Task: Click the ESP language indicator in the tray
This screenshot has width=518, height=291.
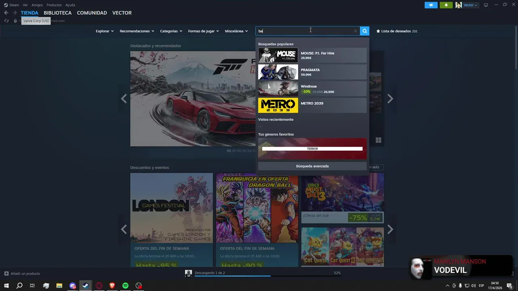Action: click(x=482, y=286)
